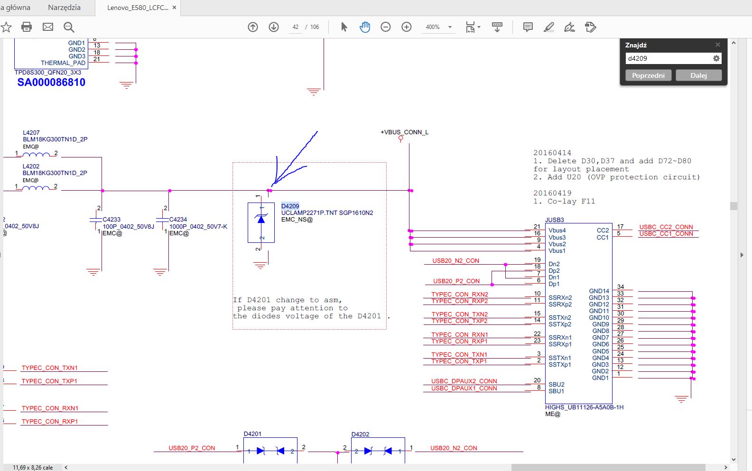Click the TPD8S300_QFN20_3X3 part text
Viewport: 752px width, 471px height.
(x=47, y=73)
